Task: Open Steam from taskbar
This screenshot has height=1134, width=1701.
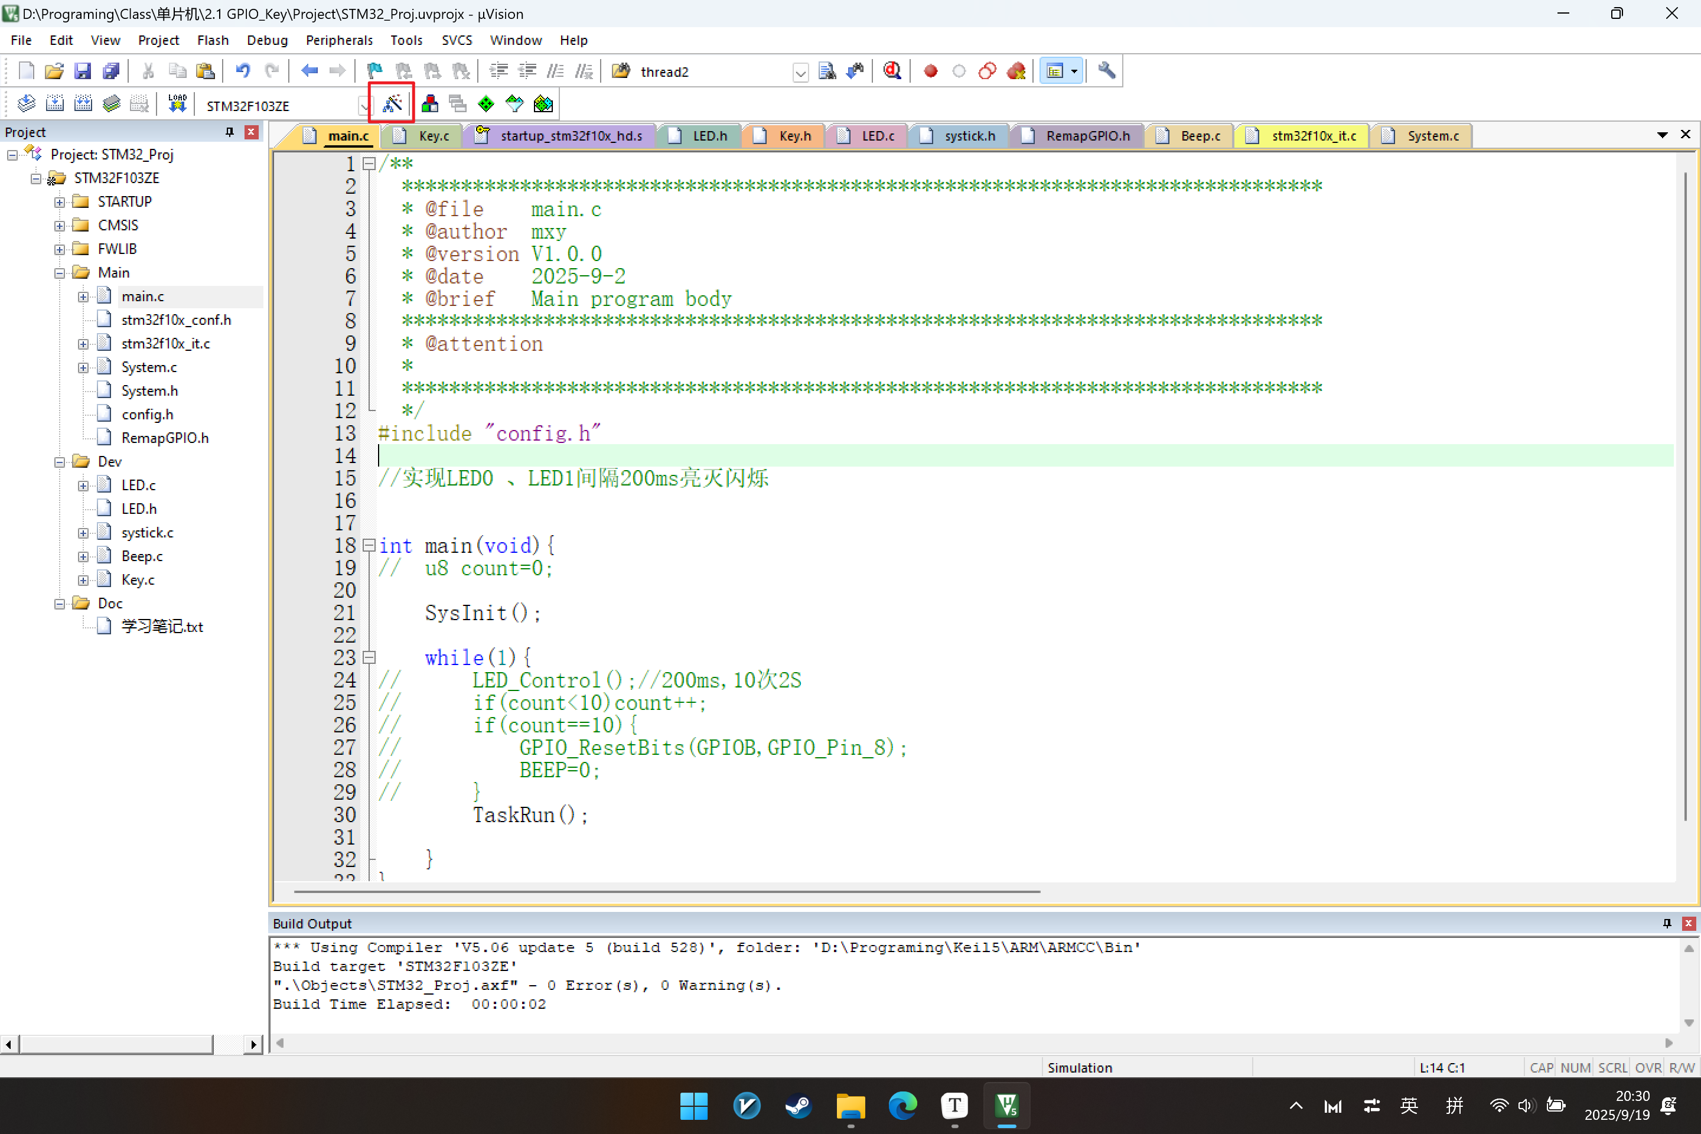Action: pos(799,1106)
